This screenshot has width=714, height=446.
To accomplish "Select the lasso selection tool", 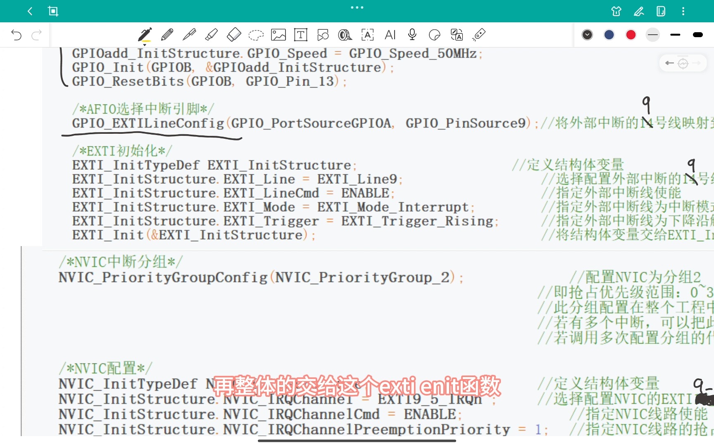I will click(x=256, y=35).
